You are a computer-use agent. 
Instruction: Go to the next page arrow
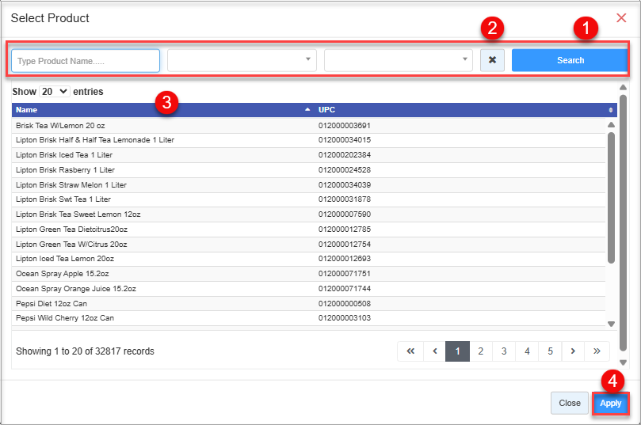tap(573, 351)
